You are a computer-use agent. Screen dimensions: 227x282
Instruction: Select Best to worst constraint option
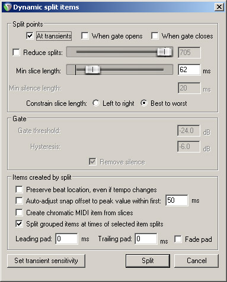click(x=144, y=103)
